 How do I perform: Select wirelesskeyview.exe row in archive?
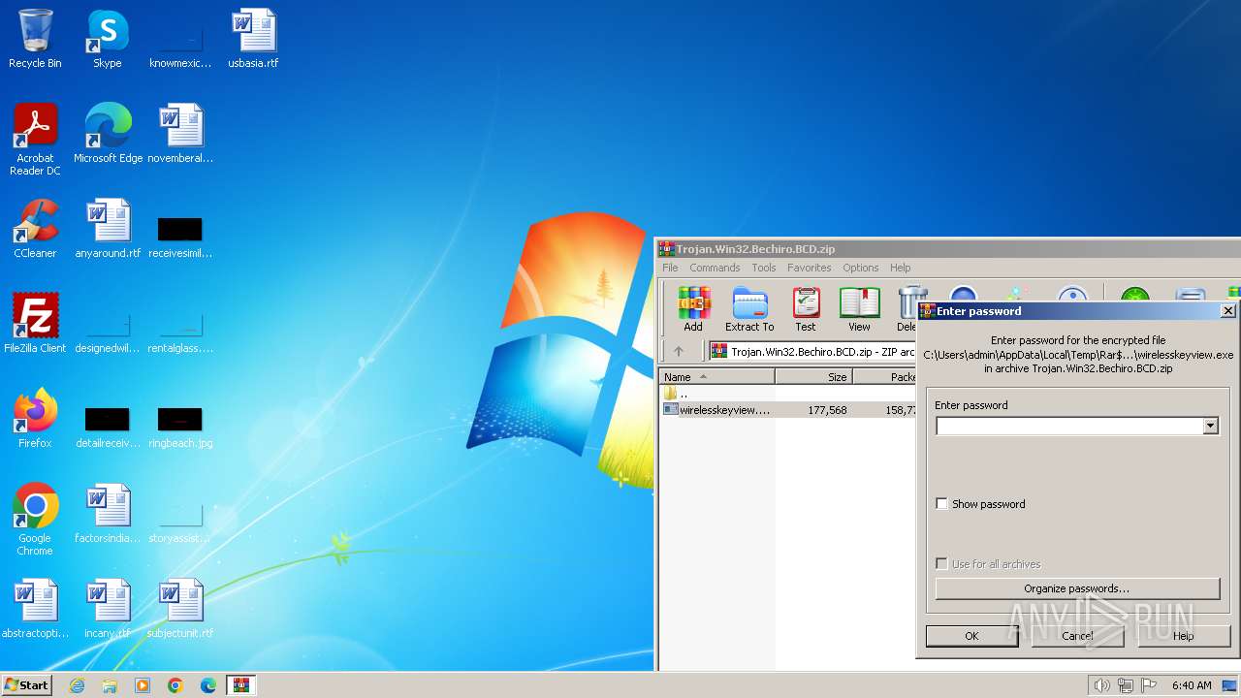click(787, 410)
